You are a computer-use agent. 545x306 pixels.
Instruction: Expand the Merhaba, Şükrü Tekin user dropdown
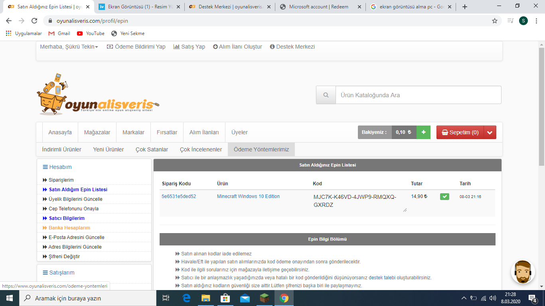(69, 47)
